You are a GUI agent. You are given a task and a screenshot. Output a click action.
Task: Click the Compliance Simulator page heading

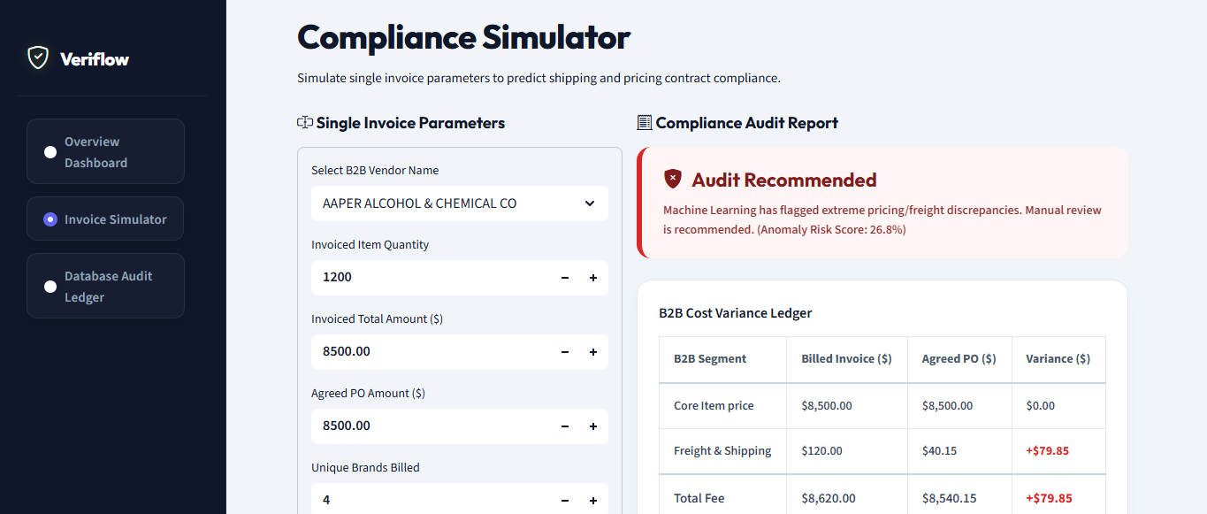click(463, 37)
